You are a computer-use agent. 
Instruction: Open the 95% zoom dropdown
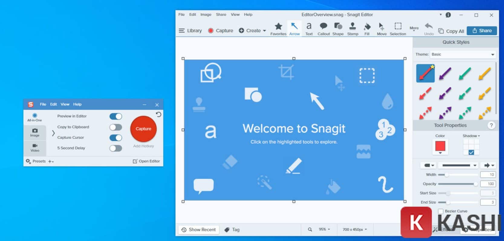(324, 230)
